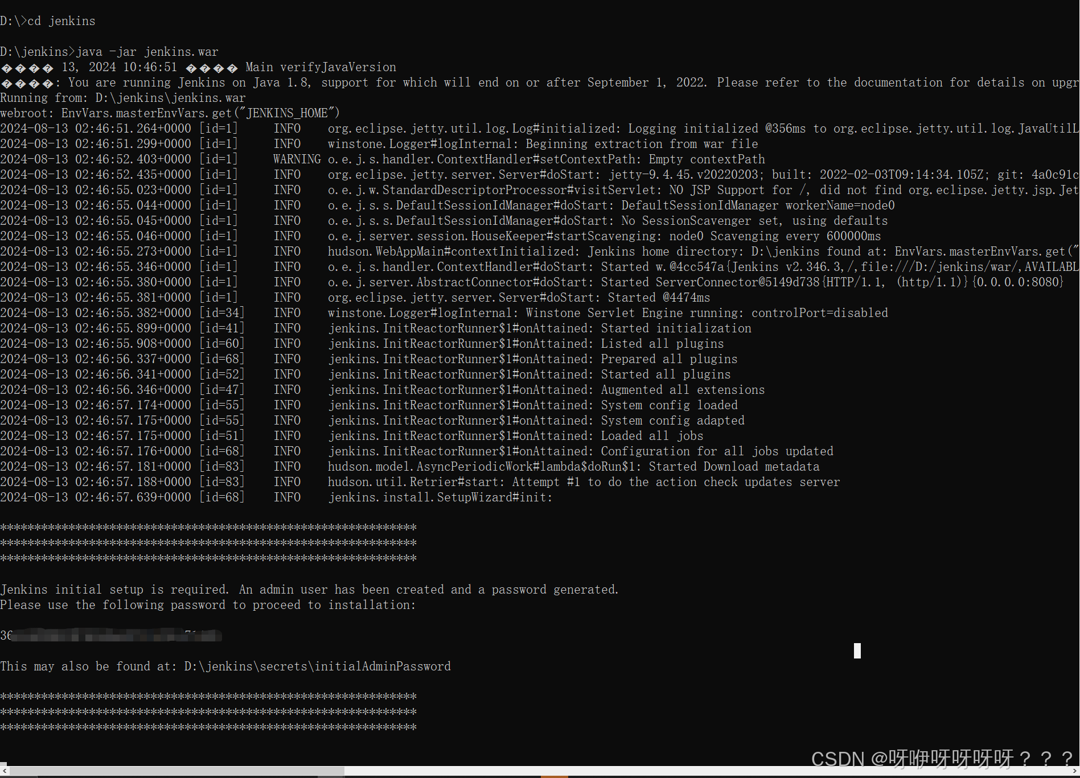Click the 'webroot: EnvVars.masterEnvVars.get' line

coord(170,113)
